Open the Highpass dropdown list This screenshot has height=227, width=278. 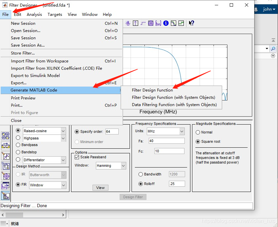click(x=63, y=138)
